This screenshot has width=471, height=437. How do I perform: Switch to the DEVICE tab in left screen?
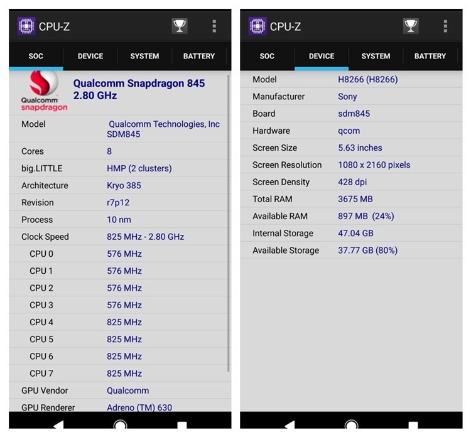pos(90,56)
